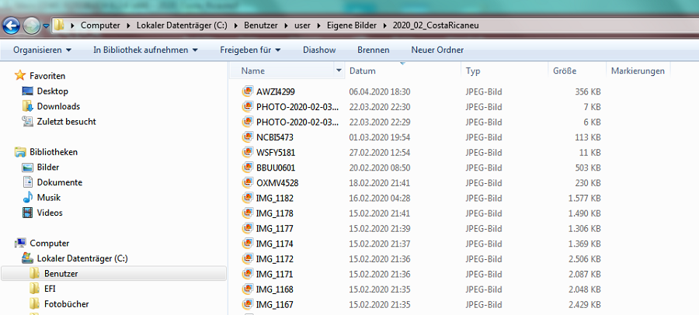Create a Neuer Ordner
This screenshot has height=315, width=699.
(x=437, y=50)
